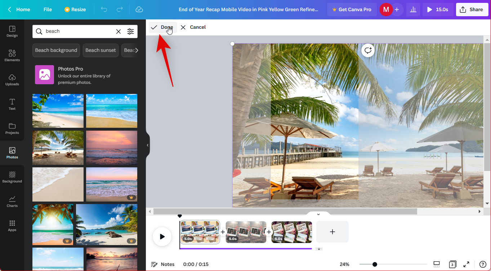The image size is (491, 271).
Task: Select the rocky beach blue sky photo
Action: tap(107, 225)
